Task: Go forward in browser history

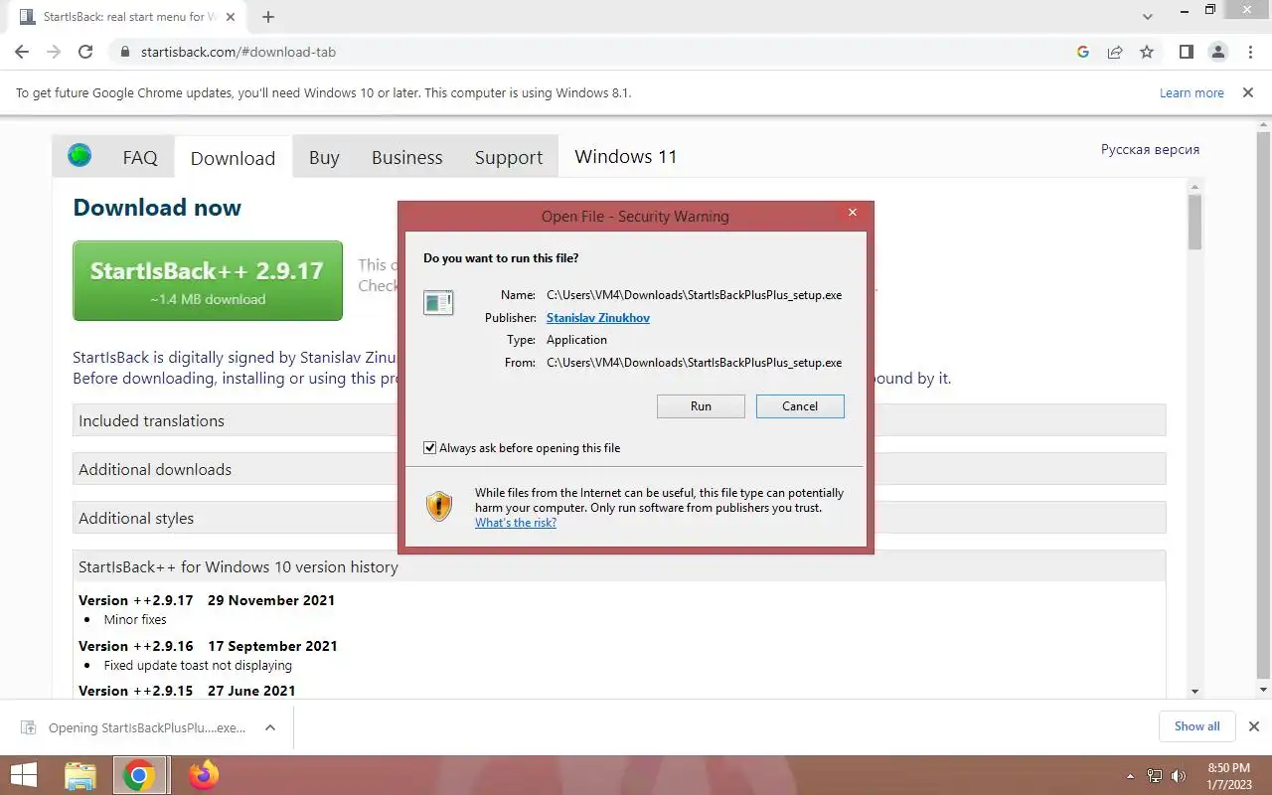Action: [54, 52]
